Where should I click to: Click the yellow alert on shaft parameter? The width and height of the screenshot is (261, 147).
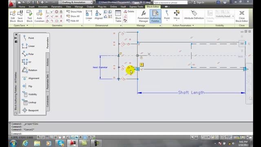coord(142,65)
